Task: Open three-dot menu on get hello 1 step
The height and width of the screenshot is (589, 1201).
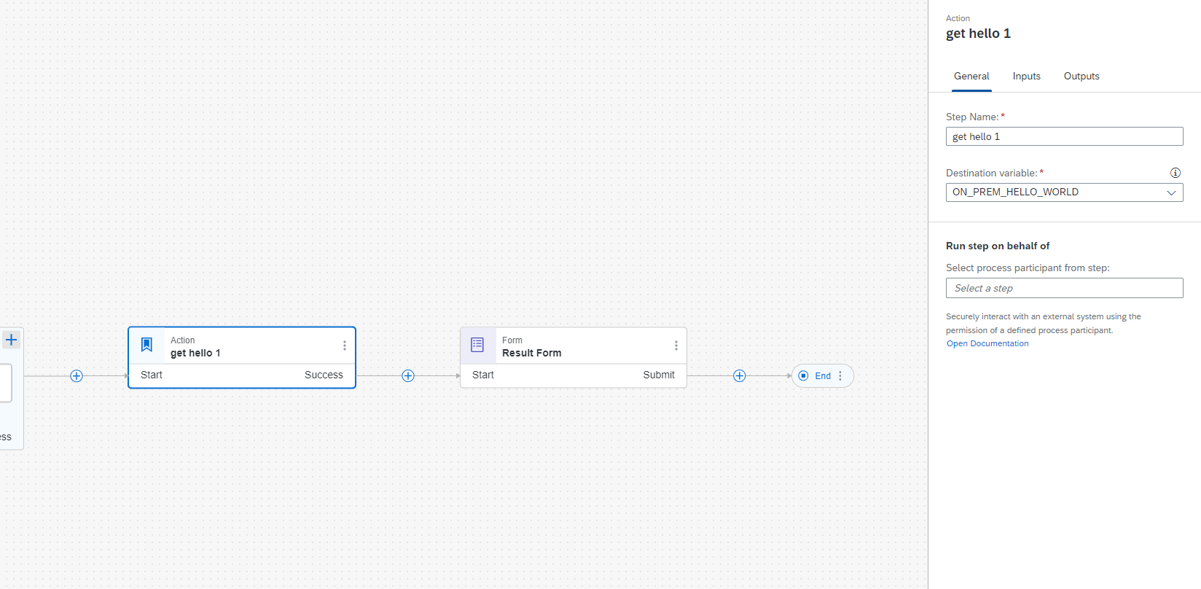Action: (345, 346)
